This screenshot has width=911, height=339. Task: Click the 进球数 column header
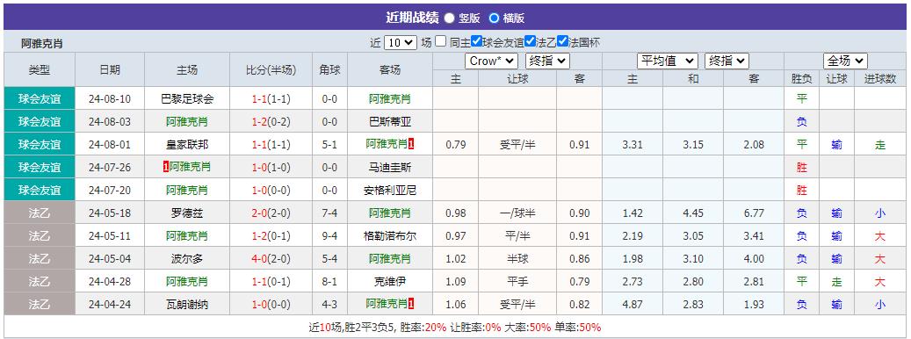tap(880, 79)
